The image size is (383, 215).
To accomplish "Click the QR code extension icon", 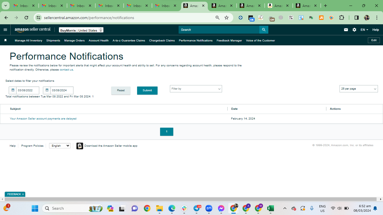I will (x=291, y=18).
